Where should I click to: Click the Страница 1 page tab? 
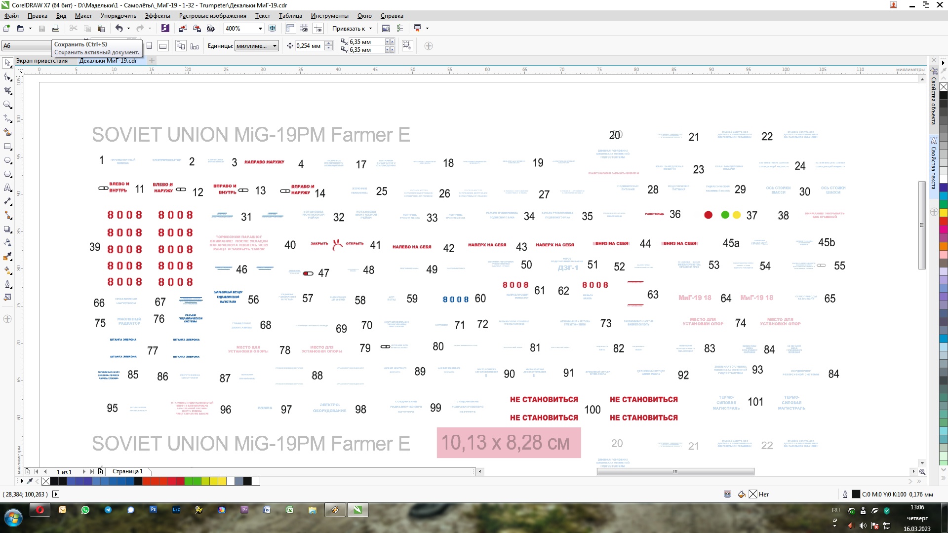tap(127, 471)
